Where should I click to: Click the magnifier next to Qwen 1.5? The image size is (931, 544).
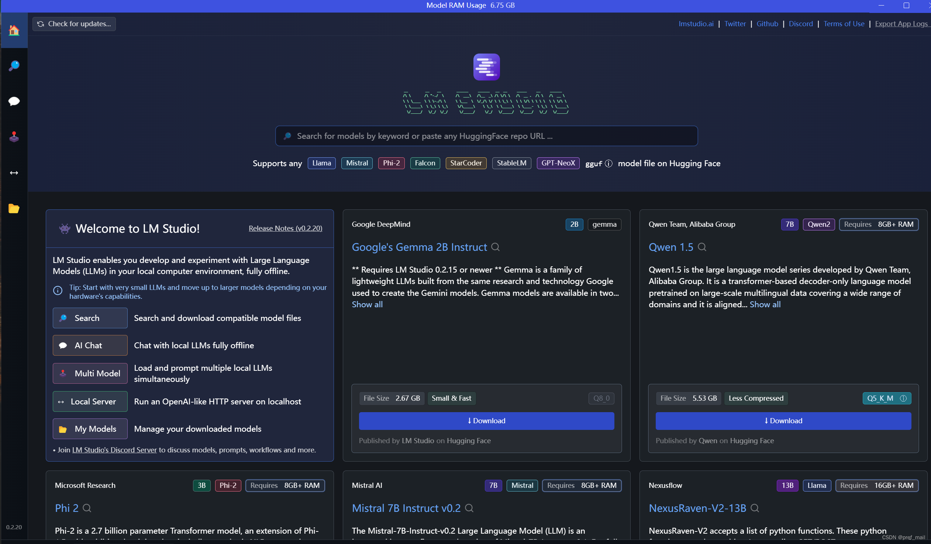point(702,247)
